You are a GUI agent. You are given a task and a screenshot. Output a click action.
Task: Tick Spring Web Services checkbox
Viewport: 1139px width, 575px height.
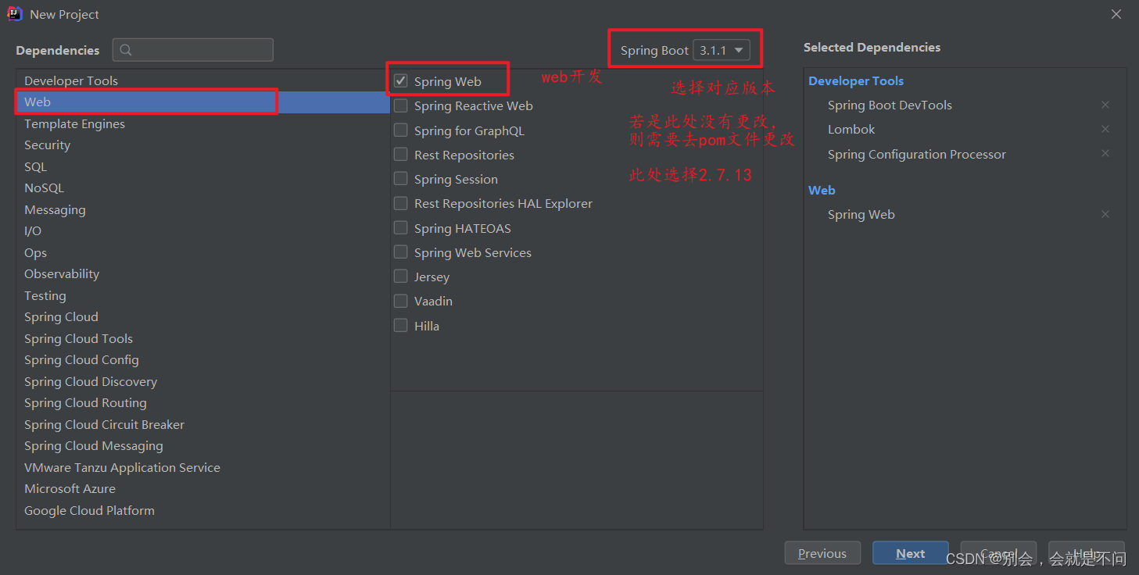[401, 252]
